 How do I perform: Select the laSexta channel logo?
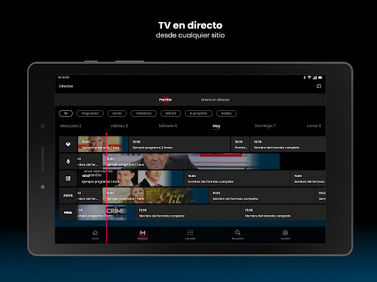68,162
